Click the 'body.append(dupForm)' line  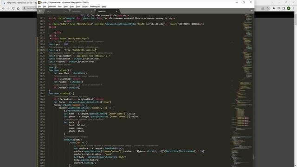(87, 160)
